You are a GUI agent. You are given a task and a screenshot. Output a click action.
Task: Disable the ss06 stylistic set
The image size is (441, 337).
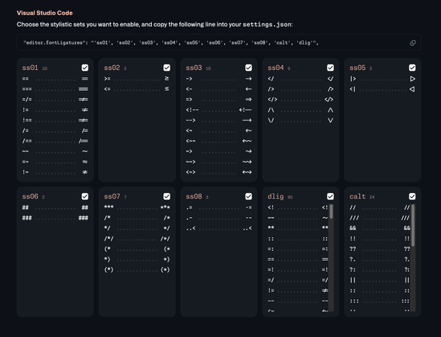[x=85, y=196]
